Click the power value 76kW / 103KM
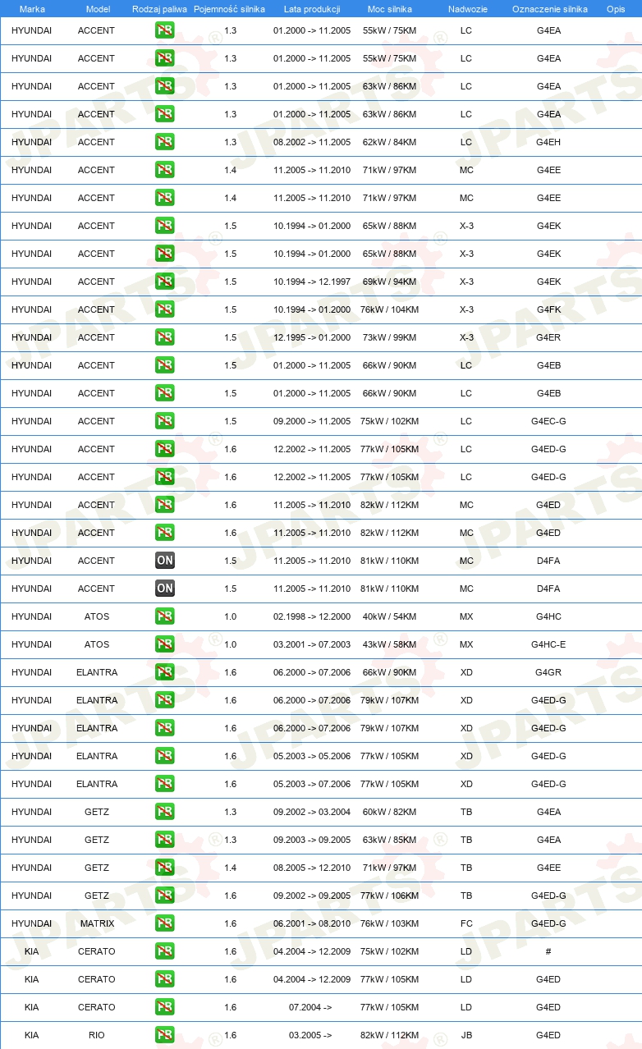 click(x=389, y=923)
